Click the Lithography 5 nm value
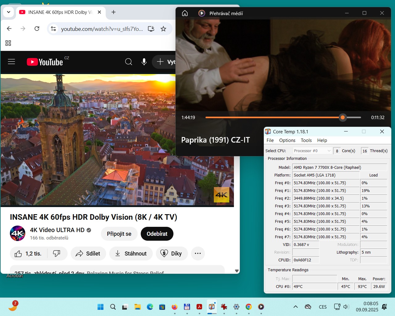The image size is (395, 316). [373, 252]
